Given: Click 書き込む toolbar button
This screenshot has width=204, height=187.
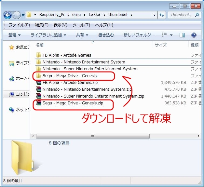Looking at the screenshot, I should (106, 35).
